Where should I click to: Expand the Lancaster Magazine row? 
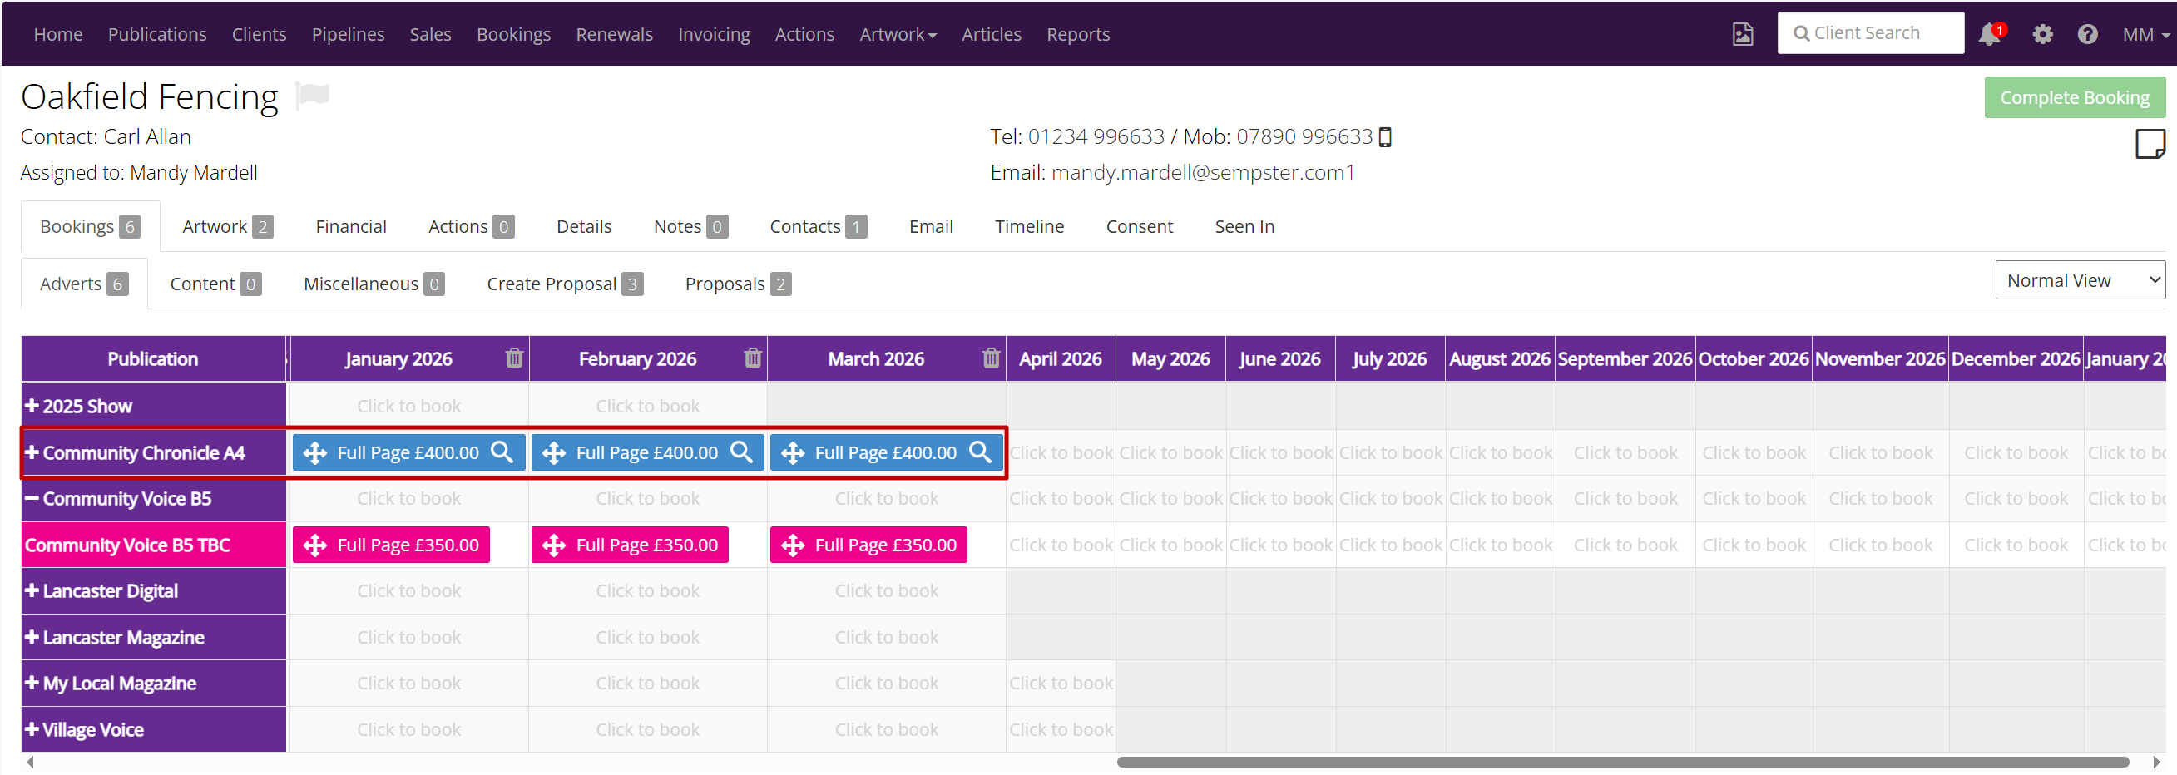[32, 637]
